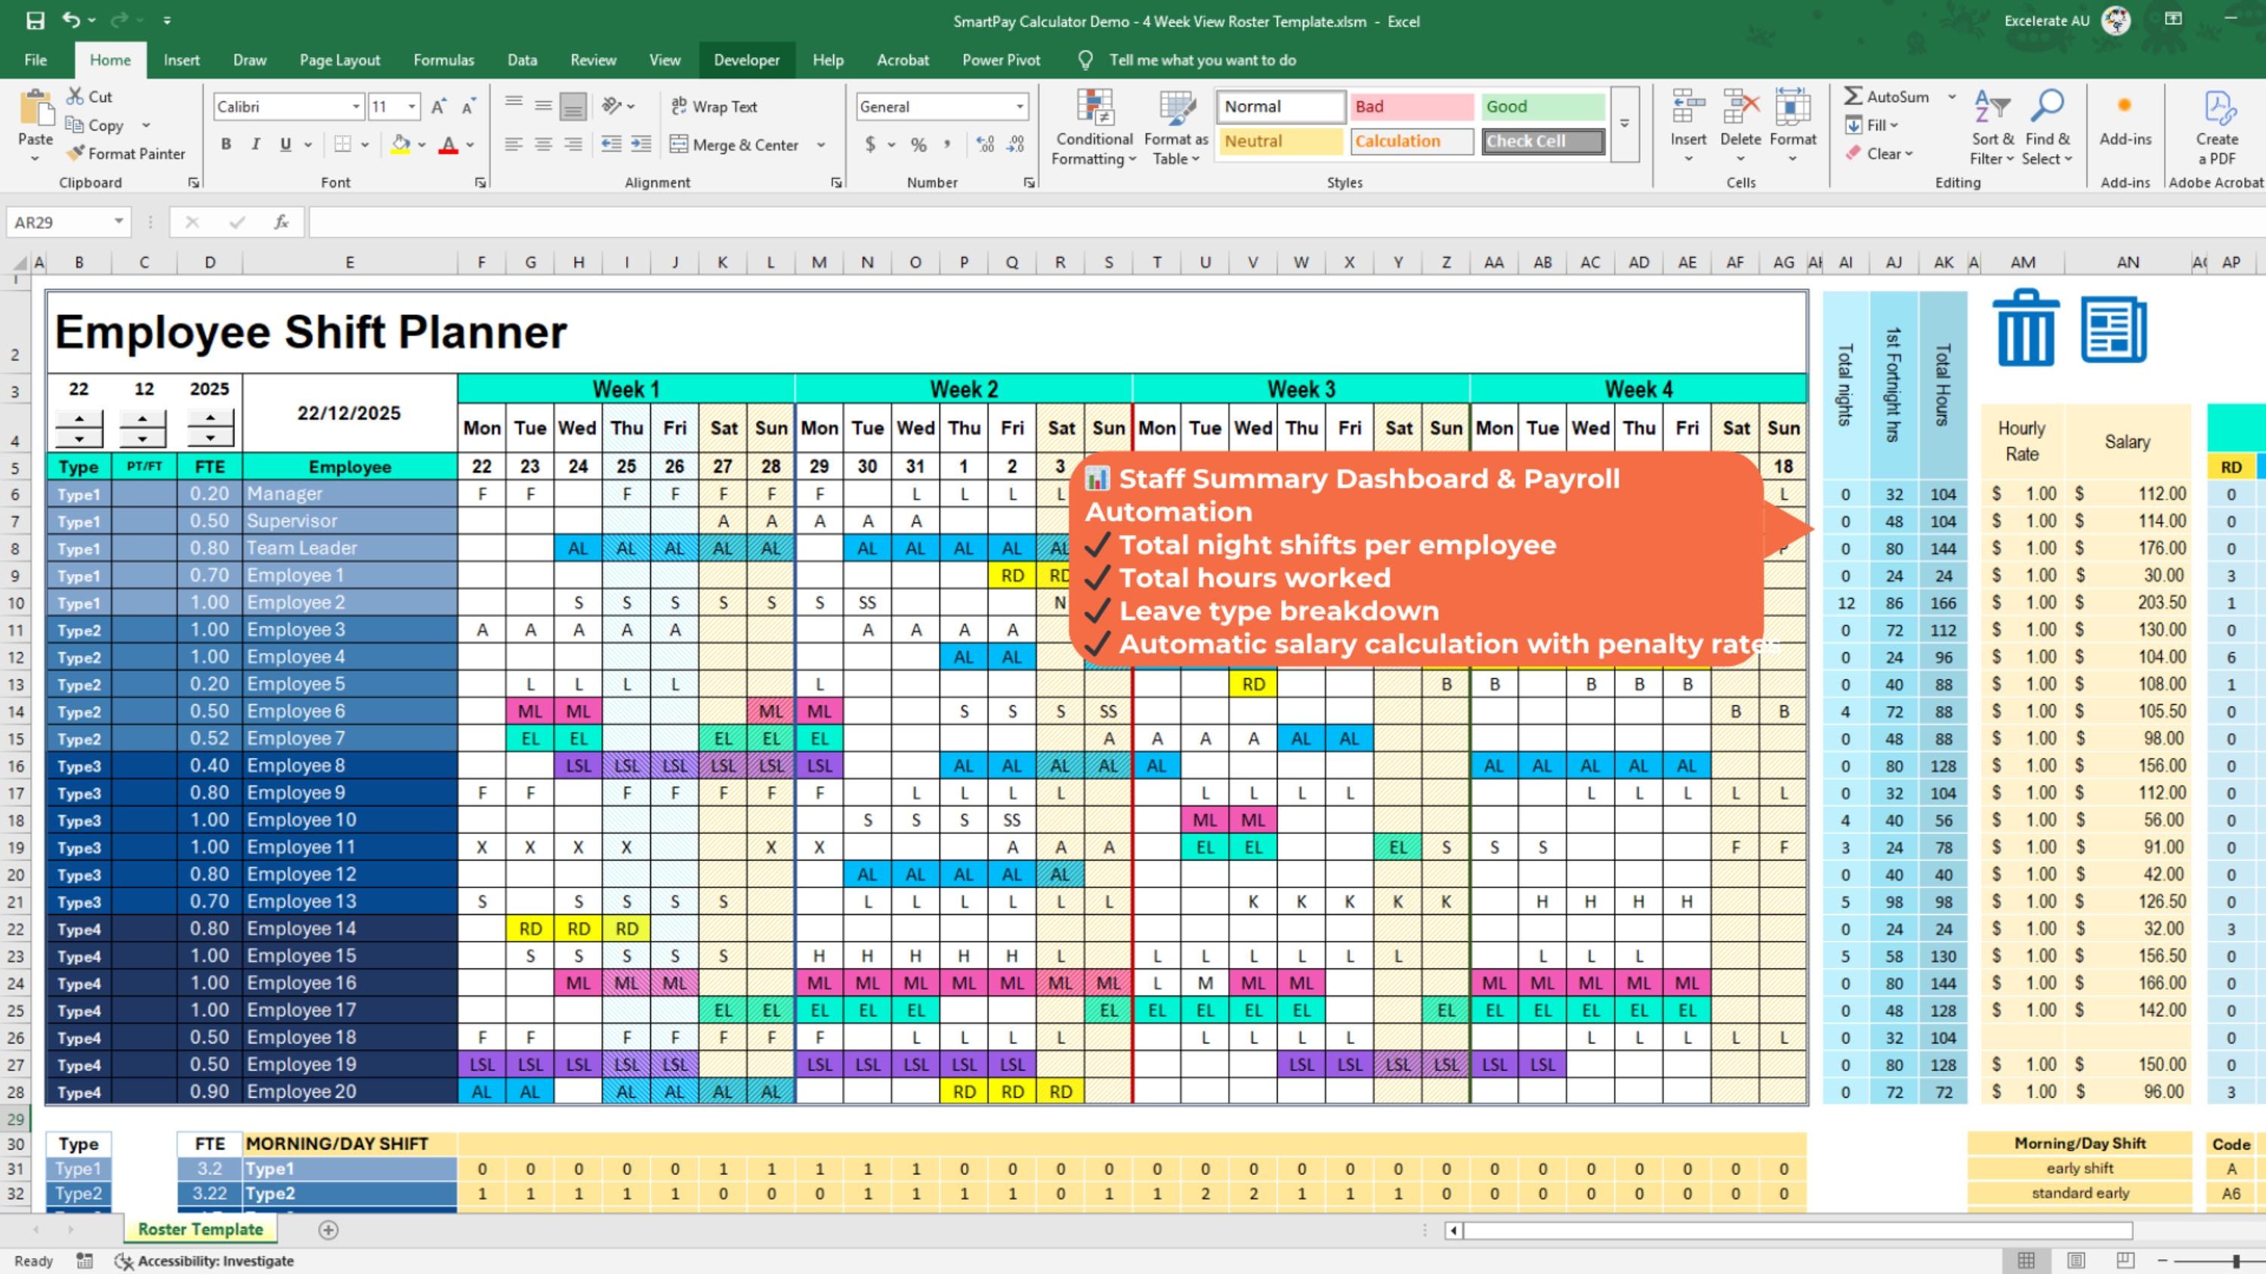2266x1274 pixels.
Task: Toggle Underline formatting
Action: point(285,144)
